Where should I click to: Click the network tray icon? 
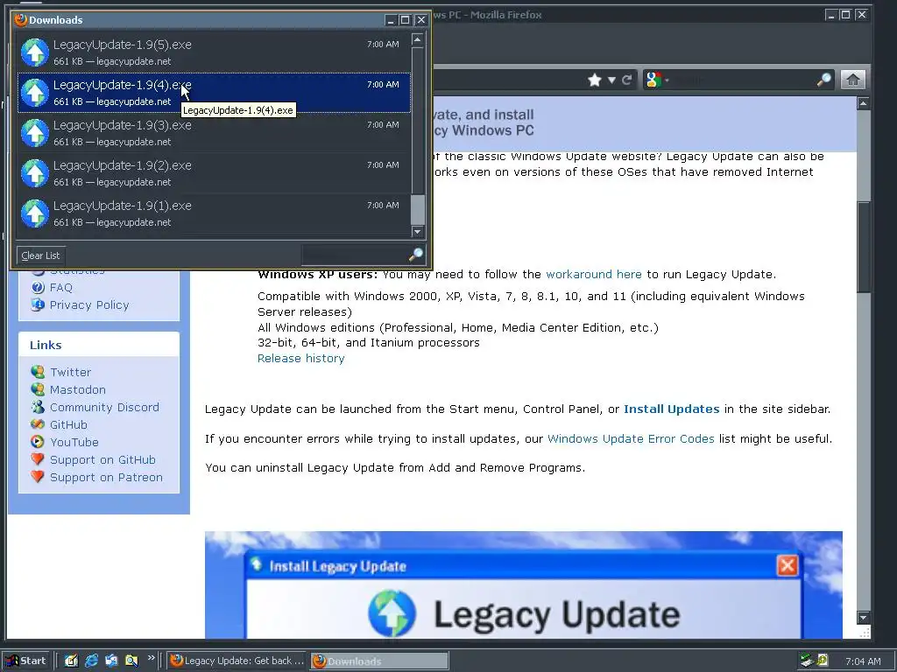click(807, 661)
